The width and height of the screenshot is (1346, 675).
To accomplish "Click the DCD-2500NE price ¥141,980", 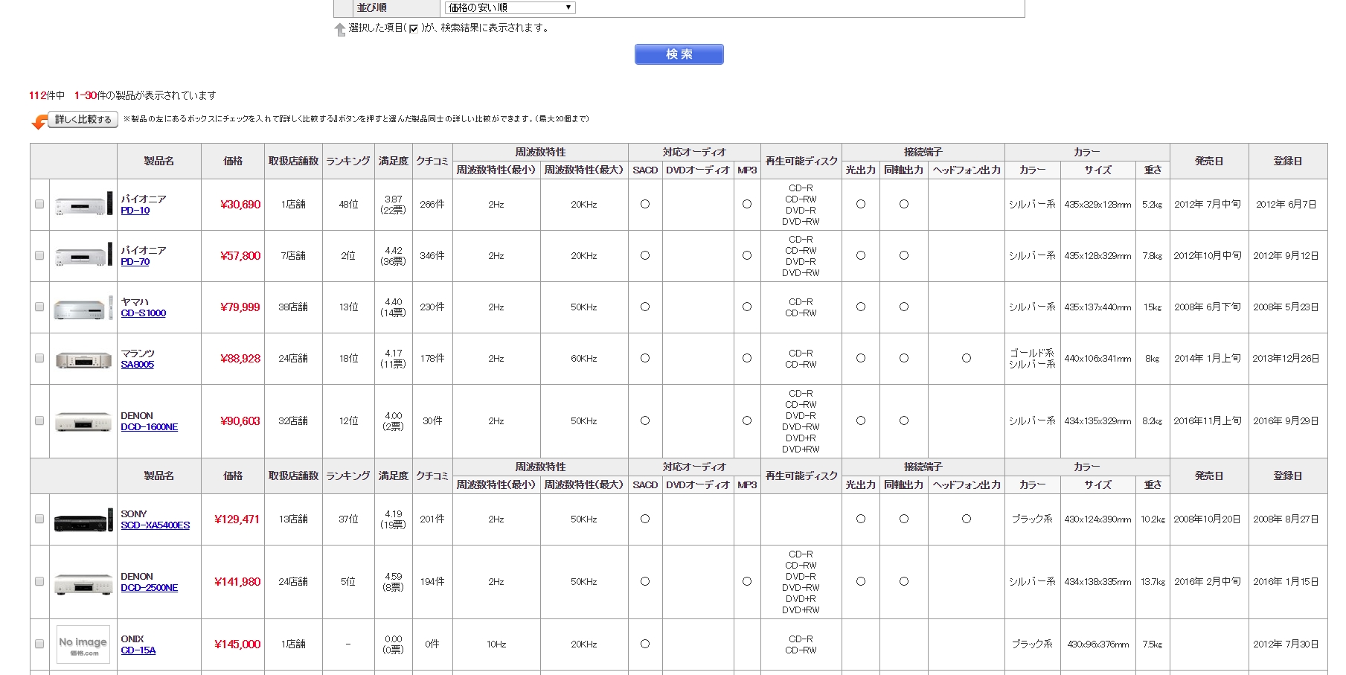I will 237,582.
